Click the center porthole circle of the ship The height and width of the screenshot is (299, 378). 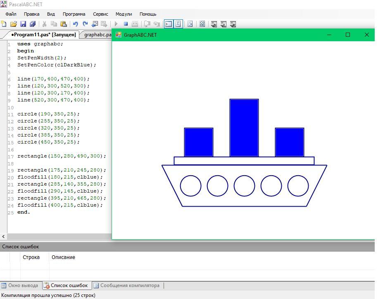(x=244, y=186)
